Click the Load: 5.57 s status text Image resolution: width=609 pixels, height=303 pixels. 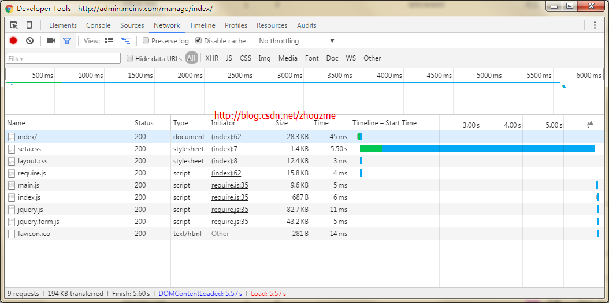pos(268,294)
